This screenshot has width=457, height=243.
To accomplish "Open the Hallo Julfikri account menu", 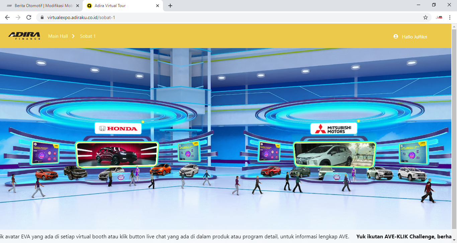I will 414,37.
